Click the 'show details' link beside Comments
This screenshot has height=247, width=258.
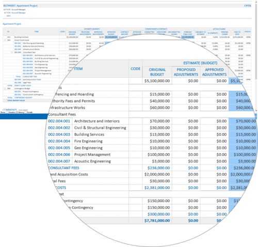23,110
